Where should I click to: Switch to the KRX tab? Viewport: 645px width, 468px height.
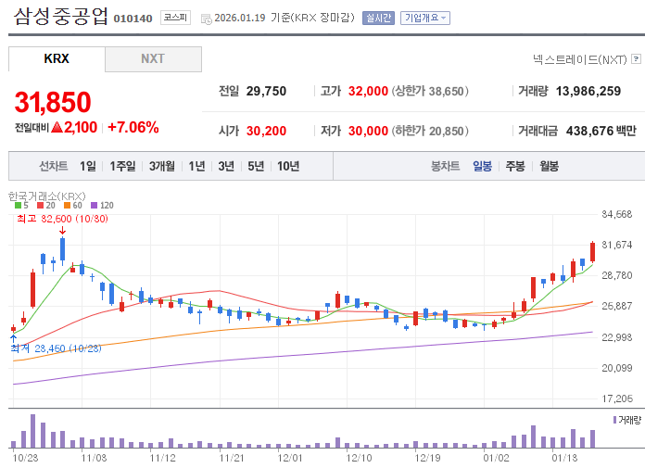click(57, 58)
